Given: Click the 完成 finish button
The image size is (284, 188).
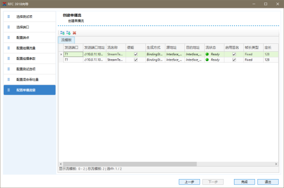Looking at the screenshot, I should (244, 182).
